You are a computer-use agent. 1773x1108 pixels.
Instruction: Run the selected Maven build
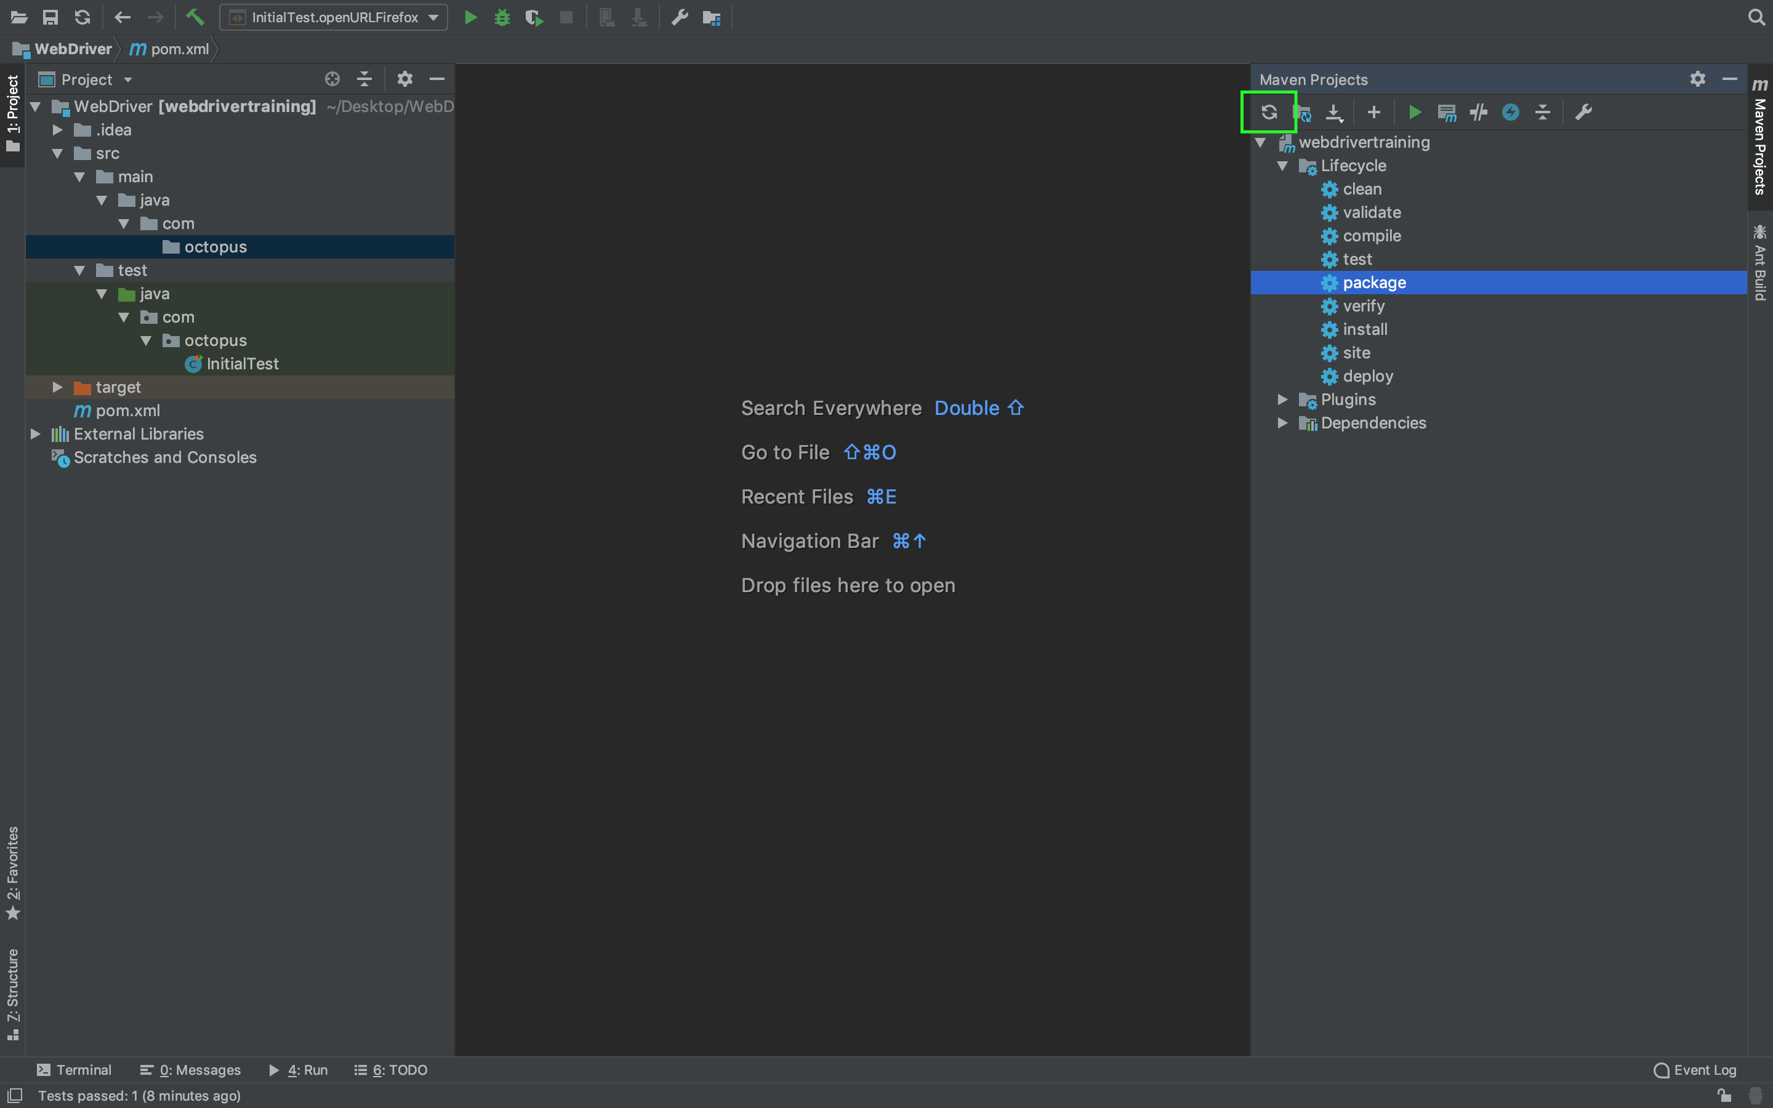tap(1415, 112)
